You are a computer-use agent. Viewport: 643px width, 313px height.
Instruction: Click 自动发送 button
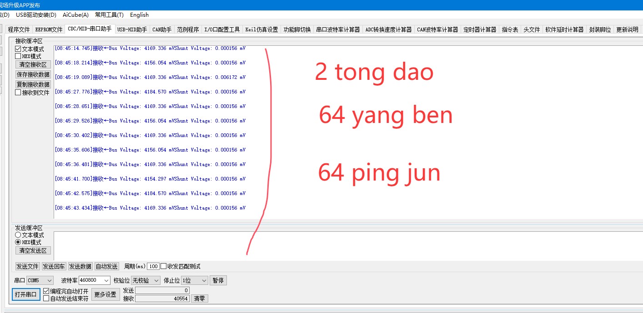click(x=107, y=266)
